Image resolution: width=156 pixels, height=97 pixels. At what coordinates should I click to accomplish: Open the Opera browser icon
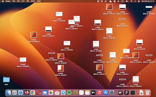pyautogui.click(x=39, y=93)
